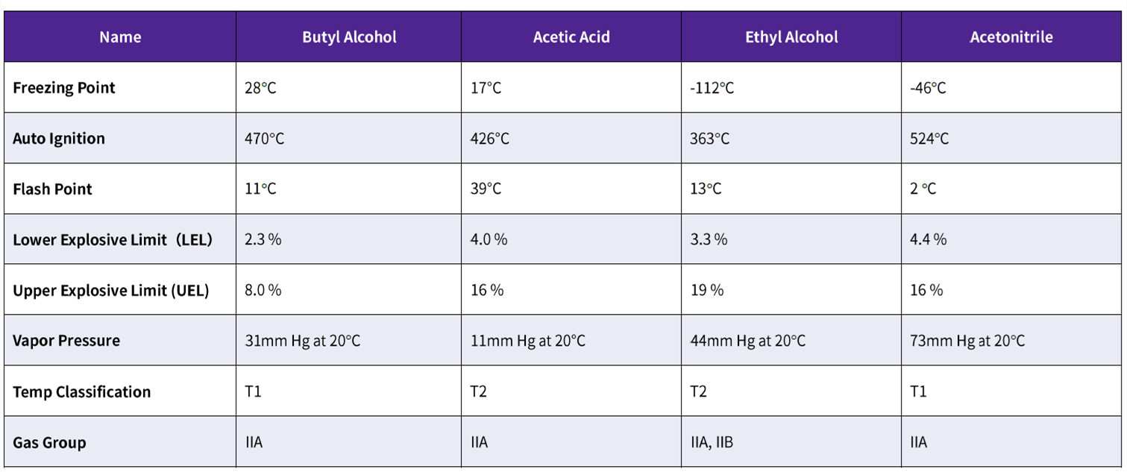Viewport: 1127px width, 472px height.
Task: Click the -112°C freezing point cell
Action: click(712, 88)
